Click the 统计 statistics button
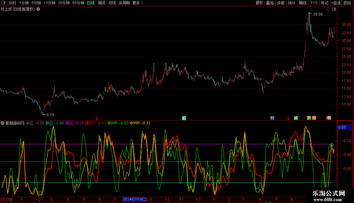 coord(292,3)
